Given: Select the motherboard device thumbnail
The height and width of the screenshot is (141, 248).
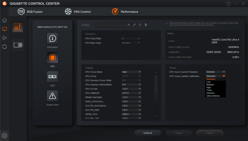Looking at the screenshot, I should click(18, 27).
